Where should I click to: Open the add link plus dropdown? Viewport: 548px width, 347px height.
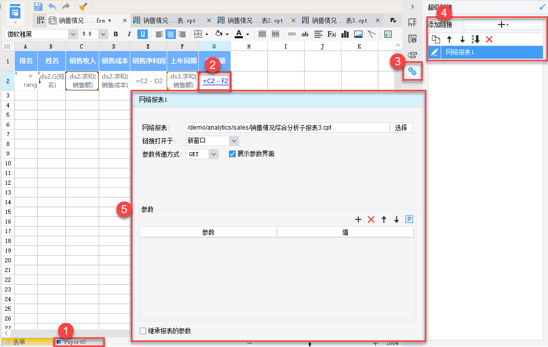[503, 24]
